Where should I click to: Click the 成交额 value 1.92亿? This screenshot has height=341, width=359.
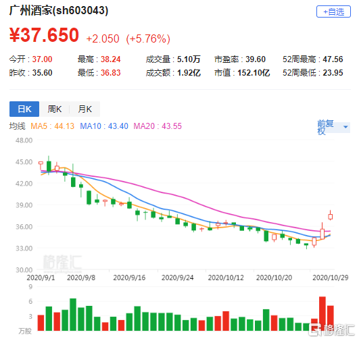click(x=189, y=73)
